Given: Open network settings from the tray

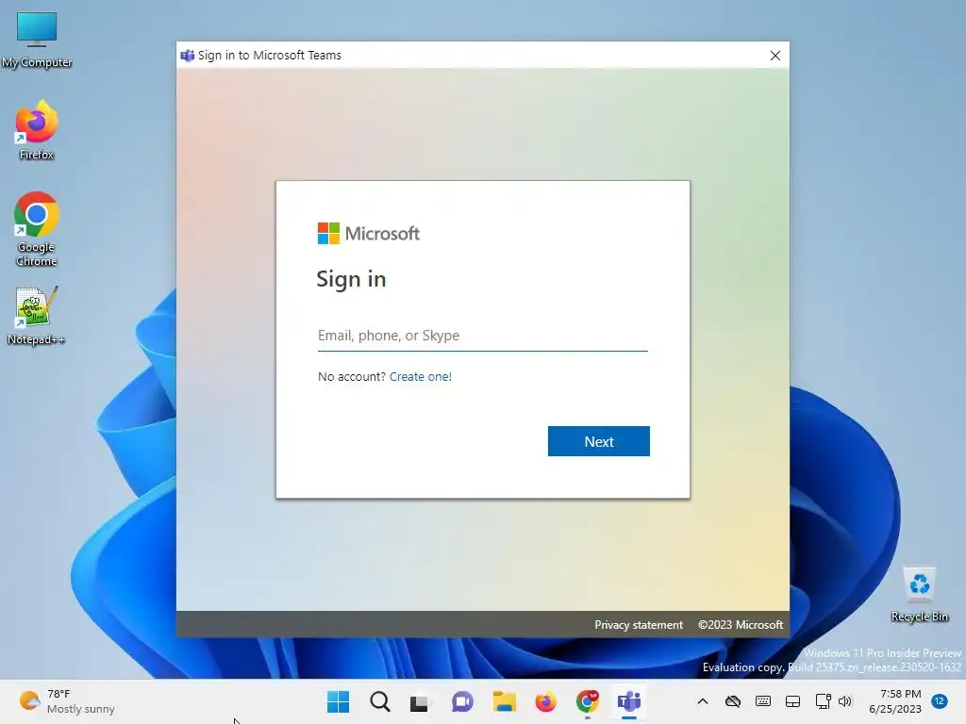Looking at the screenshot, I should [x=823, y=701].
